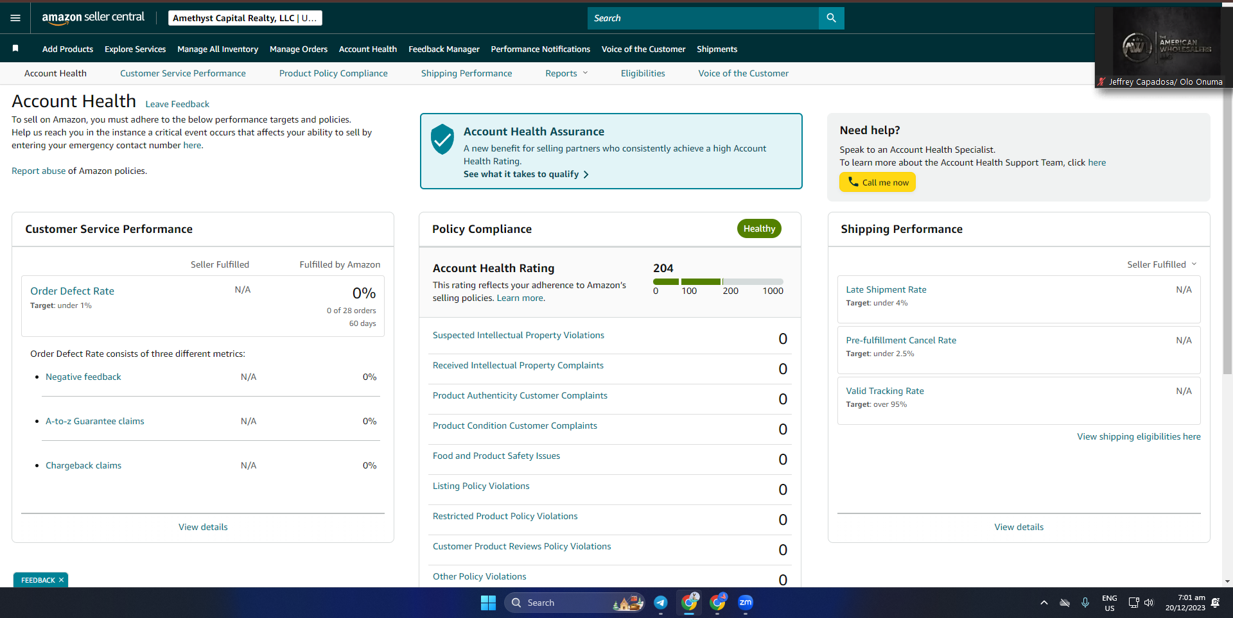Close the FEEDBACK tab with its X
Screen dimensions: 1233x618
[61, 580]
